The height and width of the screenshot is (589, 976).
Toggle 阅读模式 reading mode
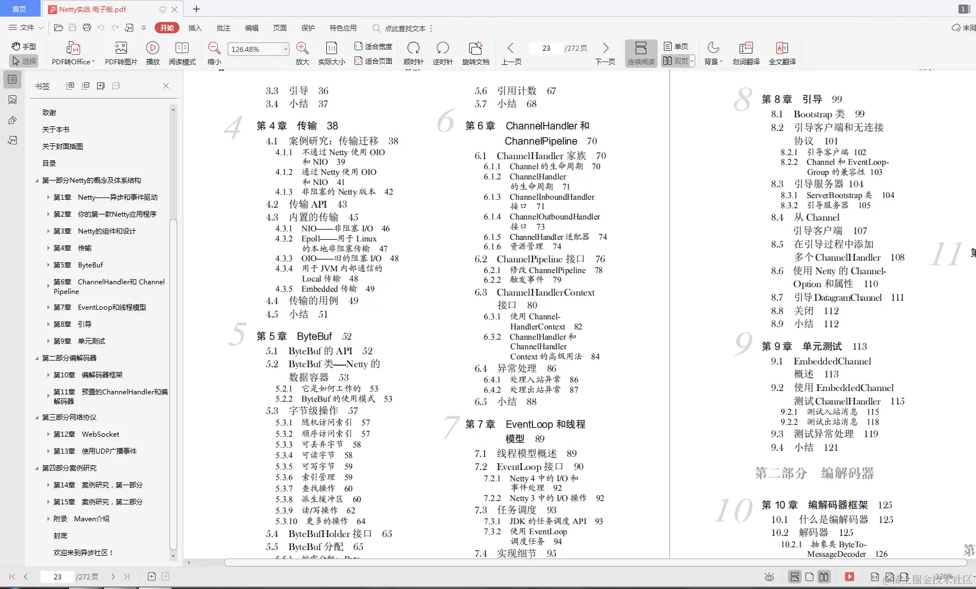[x=182, y=54]
